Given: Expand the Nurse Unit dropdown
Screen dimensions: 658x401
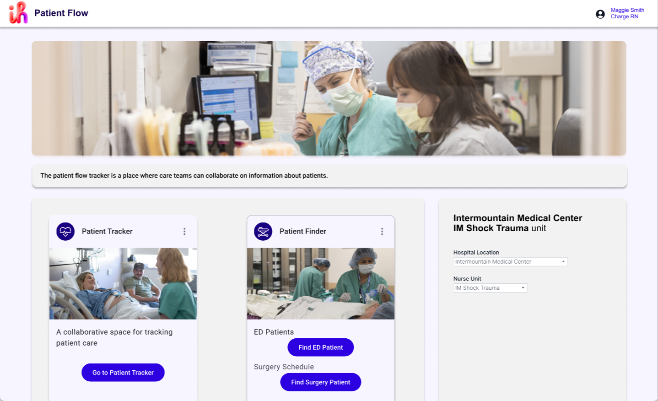Looking at the screenshot, I should click(490, 288).
